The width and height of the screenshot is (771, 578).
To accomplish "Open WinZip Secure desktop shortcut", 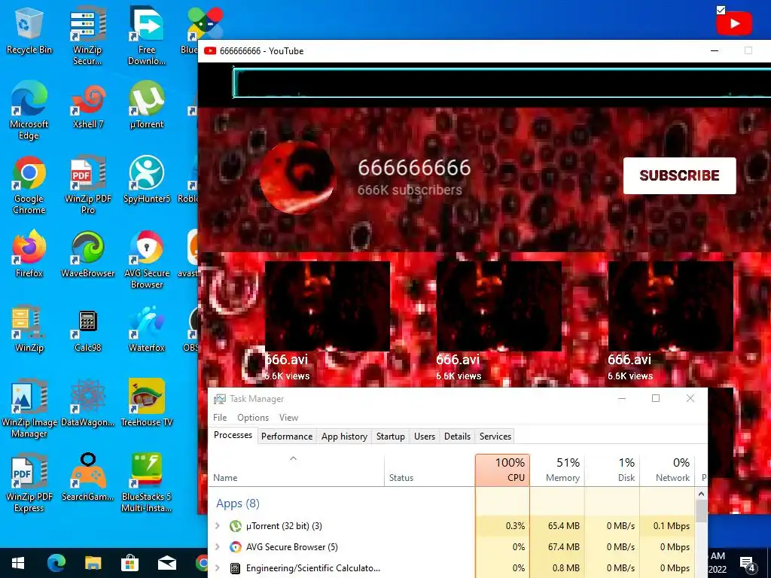I will 87,35.
